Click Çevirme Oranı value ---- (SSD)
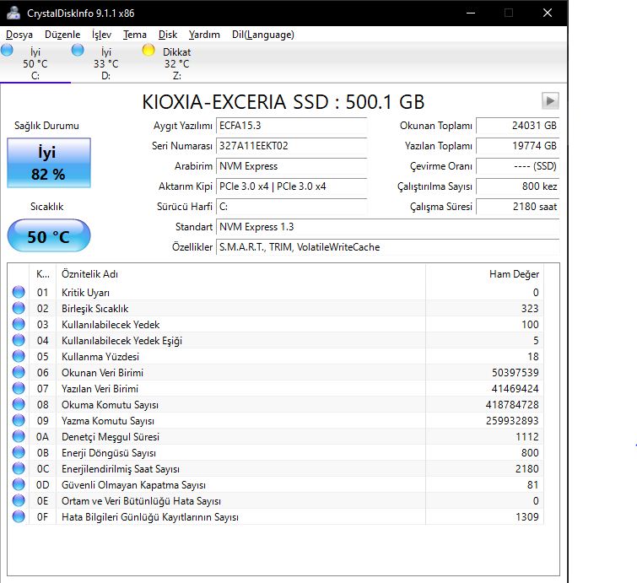 tap(517, 166)
